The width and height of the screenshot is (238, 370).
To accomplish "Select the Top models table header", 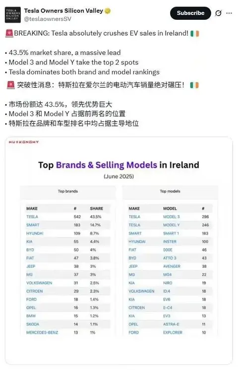I will click(170, 191).
